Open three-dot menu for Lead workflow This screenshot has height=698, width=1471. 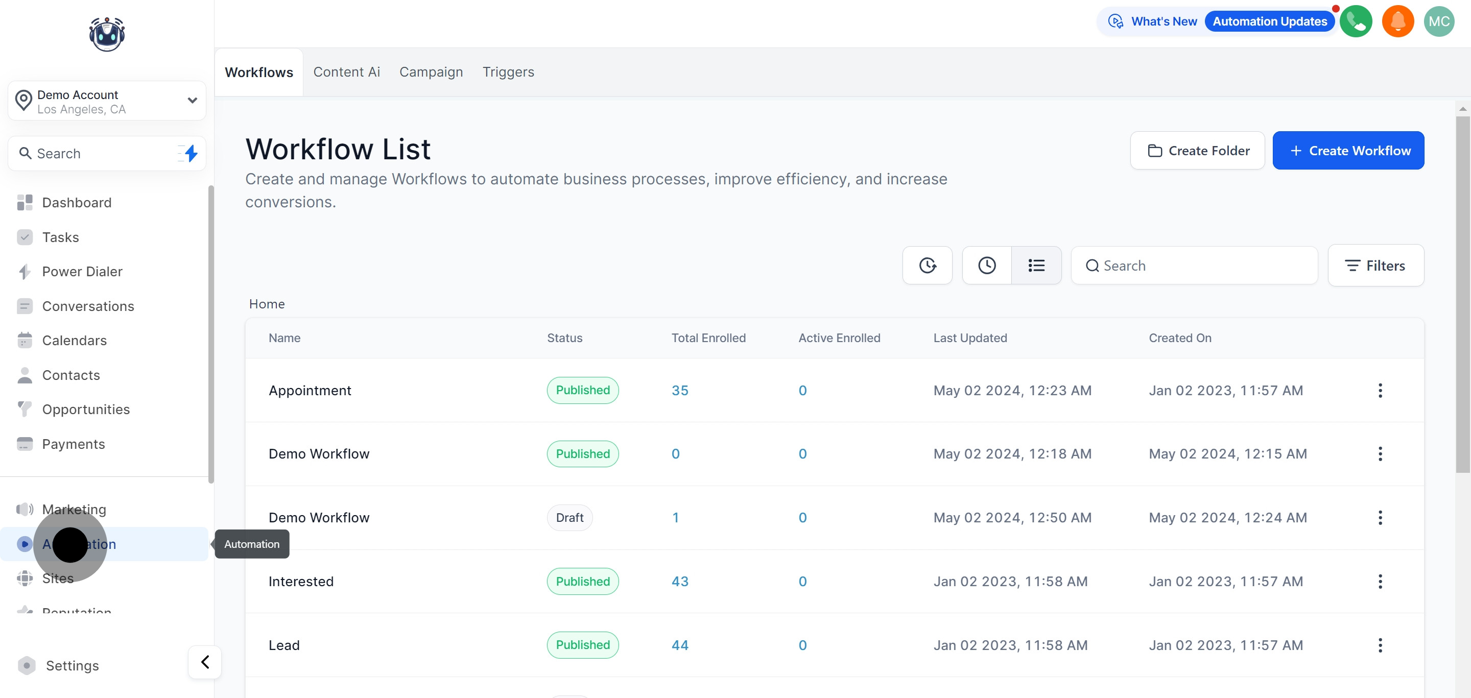(1380, 645)
